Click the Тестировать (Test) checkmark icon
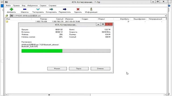This screenshot has width=172, height=96. pos(38,9)
